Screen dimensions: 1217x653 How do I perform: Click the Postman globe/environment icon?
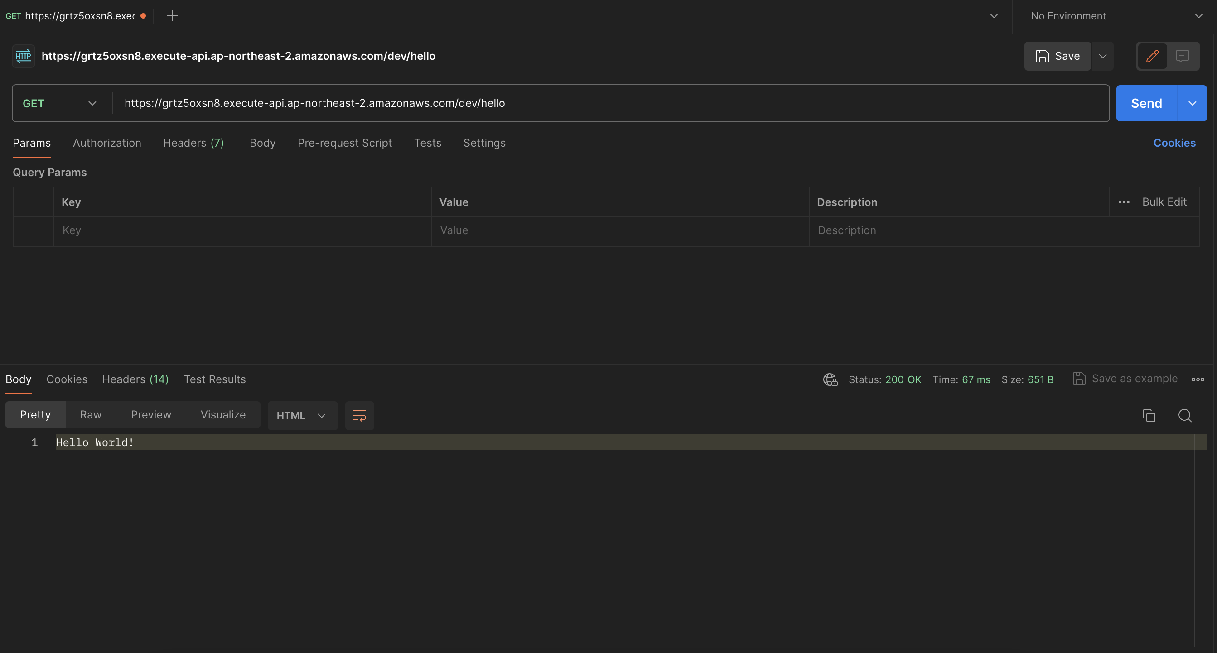pyautogui.click(x=831, y=379)
